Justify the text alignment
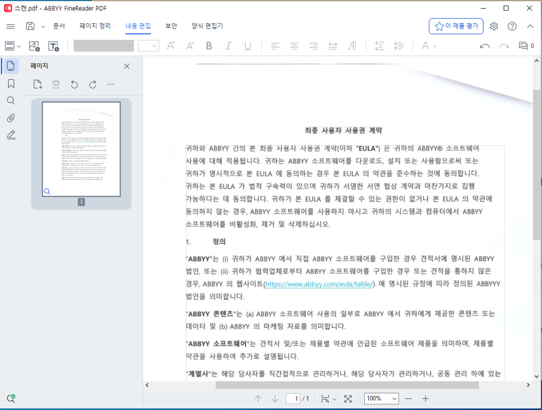Screen dimensions: 542x410 click(333, 46)
